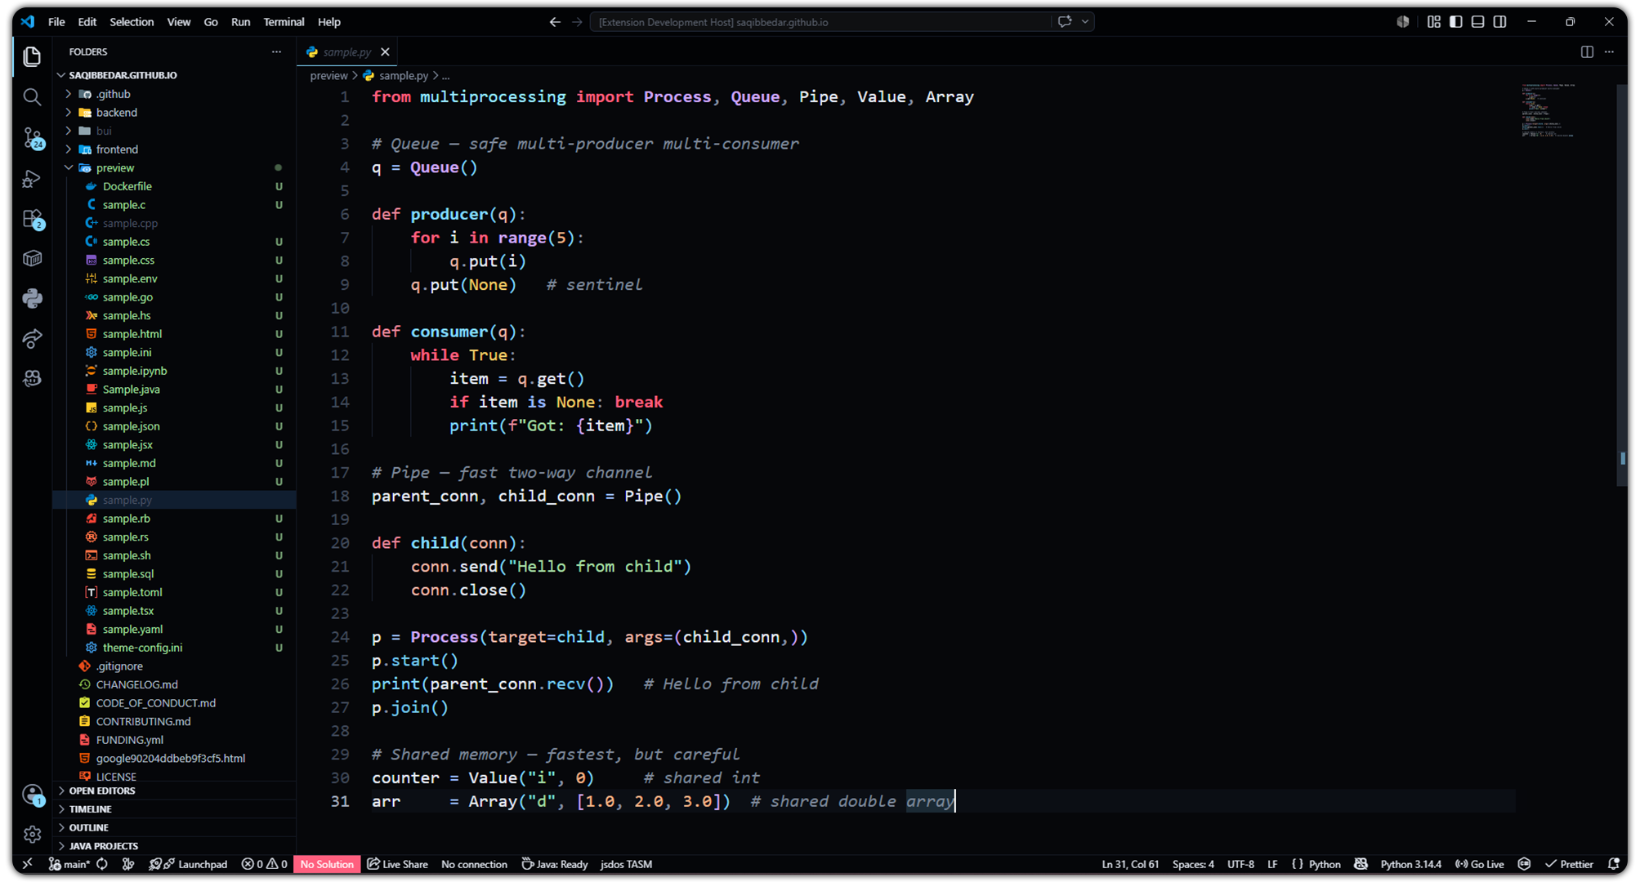Open the Extensions view in activity bar
This screenshot has width=1640, height=882.
pos(32,219)
